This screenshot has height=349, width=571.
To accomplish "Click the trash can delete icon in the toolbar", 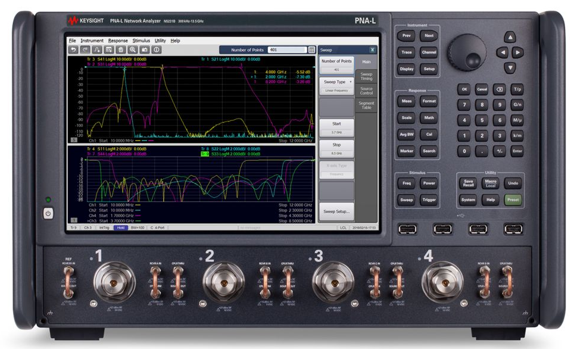I will pyautogui.click(x=121, y=49).
